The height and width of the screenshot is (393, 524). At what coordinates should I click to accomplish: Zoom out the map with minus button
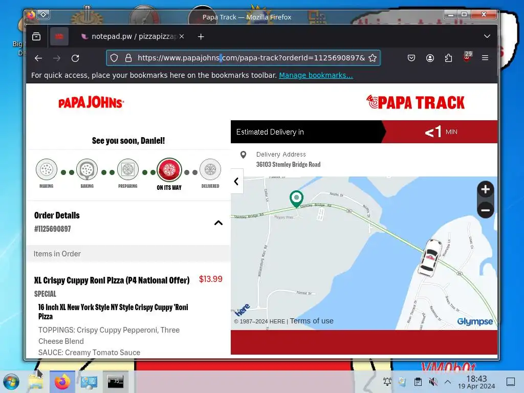(485, 210)
